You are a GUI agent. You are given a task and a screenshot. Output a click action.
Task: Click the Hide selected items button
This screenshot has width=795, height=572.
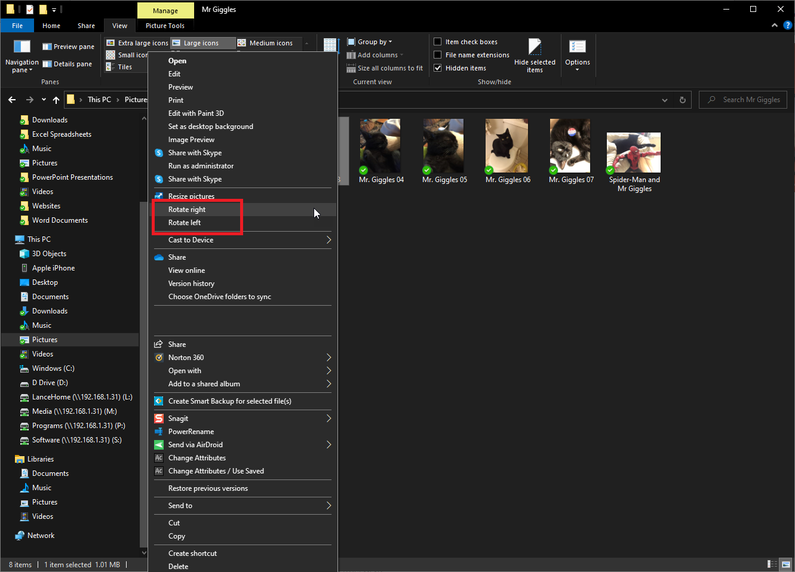[x=535, y=56]
